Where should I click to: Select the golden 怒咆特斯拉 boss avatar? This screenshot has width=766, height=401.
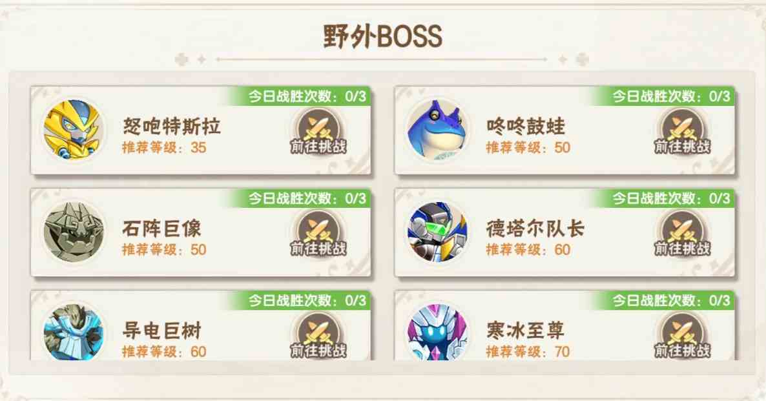(73, 129)
